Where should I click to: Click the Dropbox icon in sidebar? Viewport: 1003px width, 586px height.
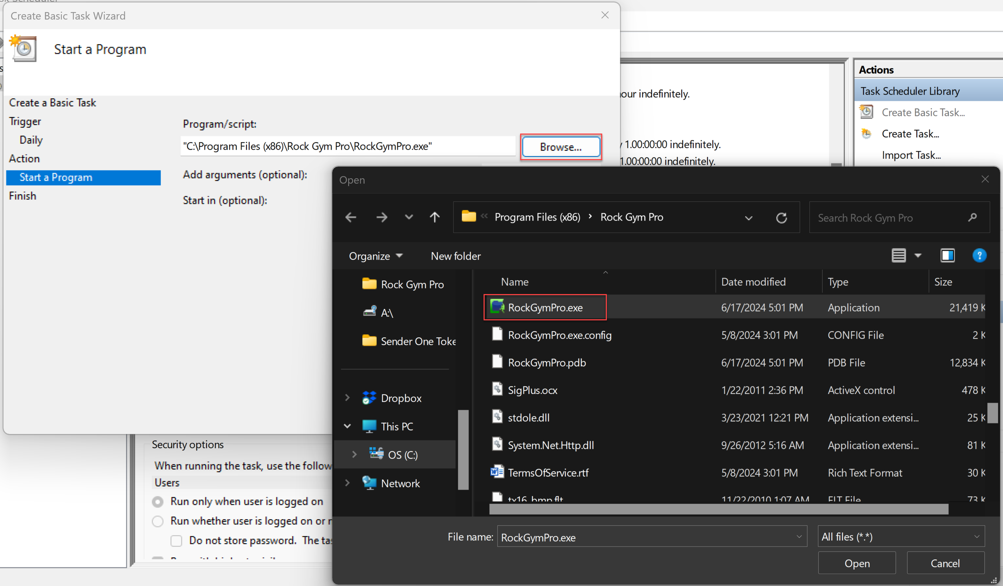[369, 397]
